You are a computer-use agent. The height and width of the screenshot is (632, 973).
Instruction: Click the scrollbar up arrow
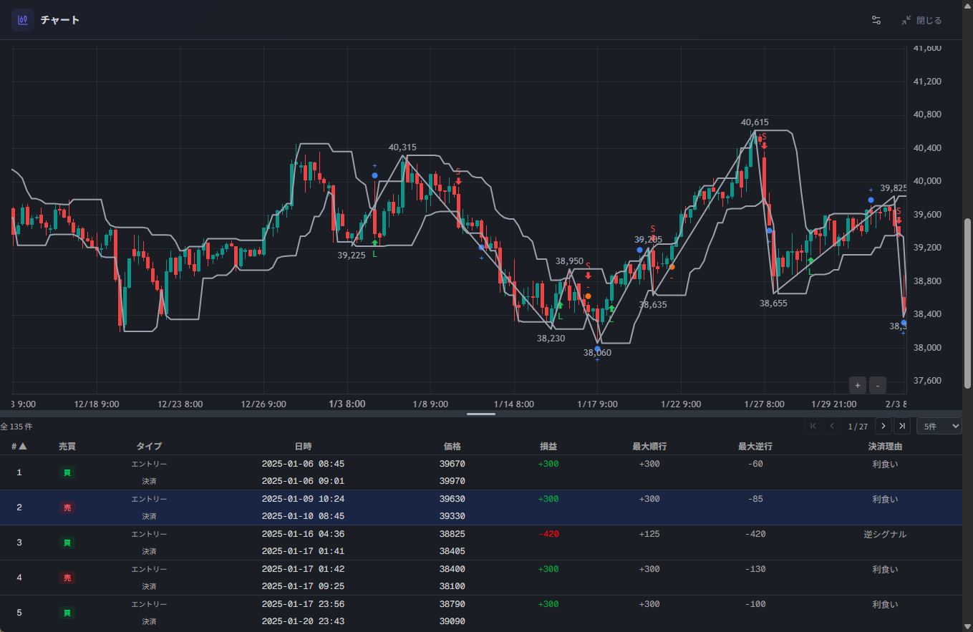(x=967, y=5)
